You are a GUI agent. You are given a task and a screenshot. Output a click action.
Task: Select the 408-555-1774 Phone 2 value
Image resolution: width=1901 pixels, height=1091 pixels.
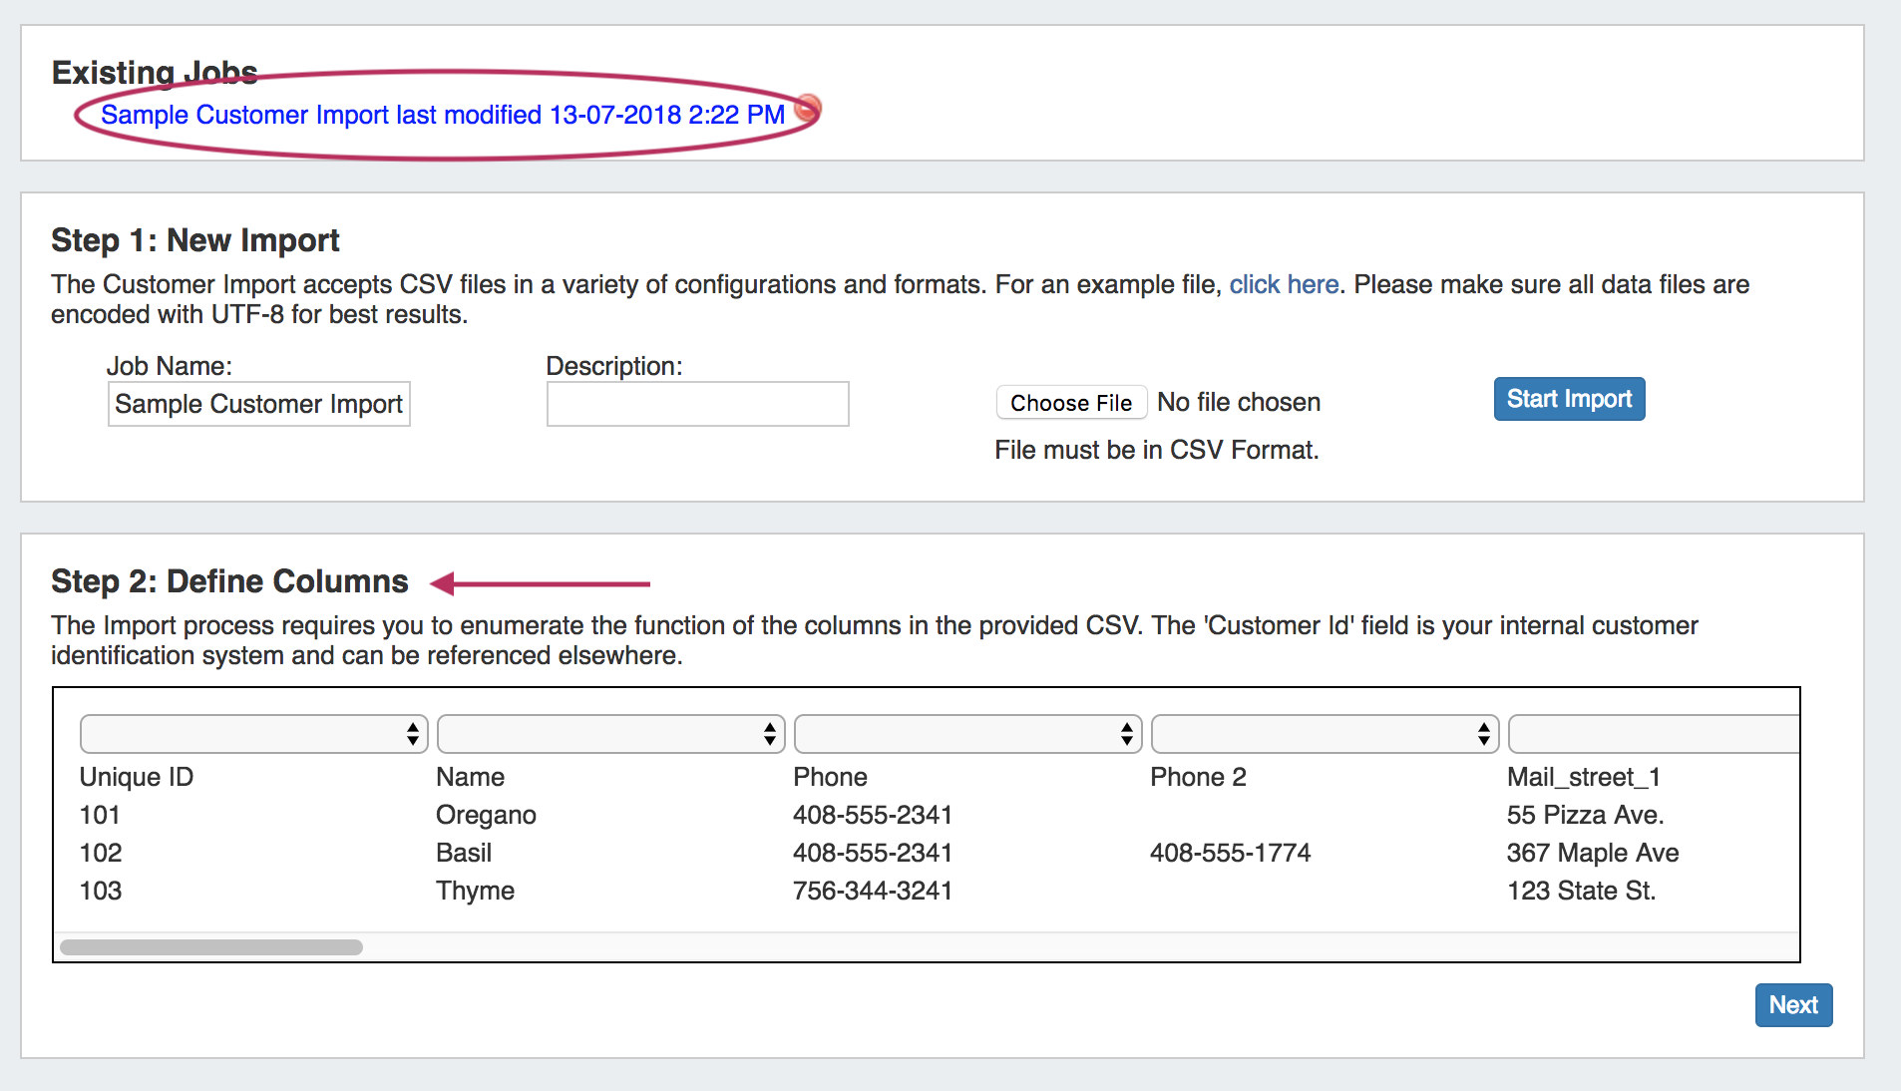[x=1230, y=854]
